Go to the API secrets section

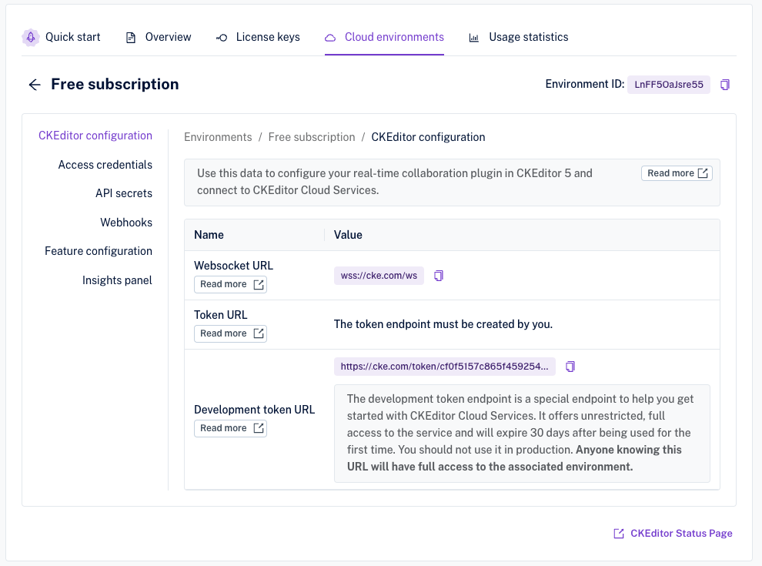click(x=123, y=193)
